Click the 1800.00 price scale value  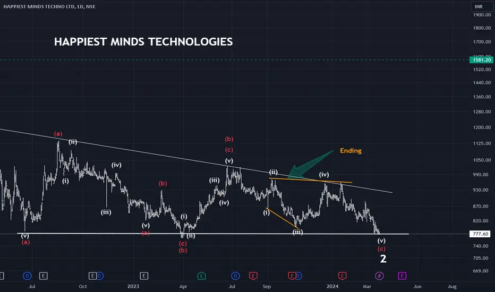(x=482, y=28)
